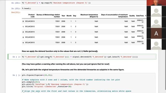Click the 'Ok, let's plot both' paragraph

tap(73, 69)
